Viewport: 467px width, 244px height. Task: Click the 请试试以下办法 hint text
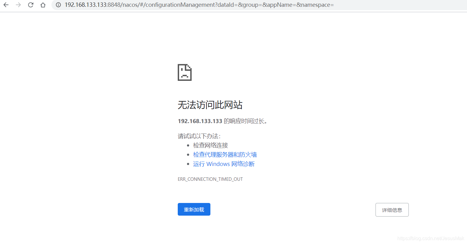(199, 136)
